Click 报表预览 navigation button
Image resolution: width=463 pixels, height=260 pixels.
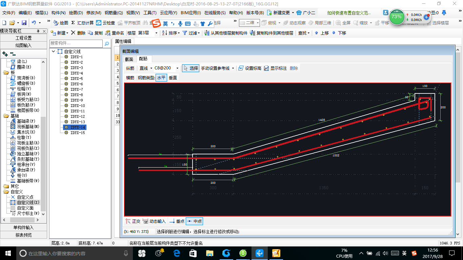(x=23, y=235)
